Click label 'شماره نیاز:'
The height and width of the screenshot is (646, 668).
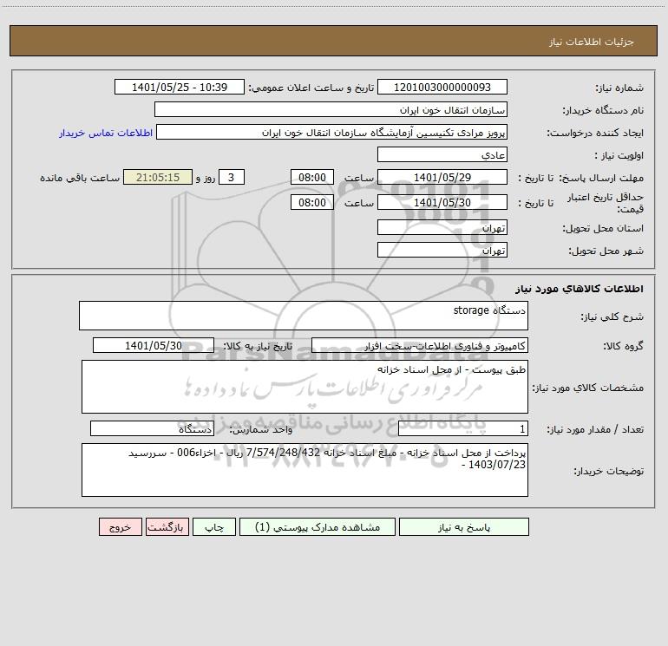point(619,88)
